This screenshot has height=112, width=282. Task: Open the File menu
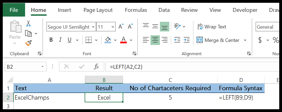tap(14, 10)
